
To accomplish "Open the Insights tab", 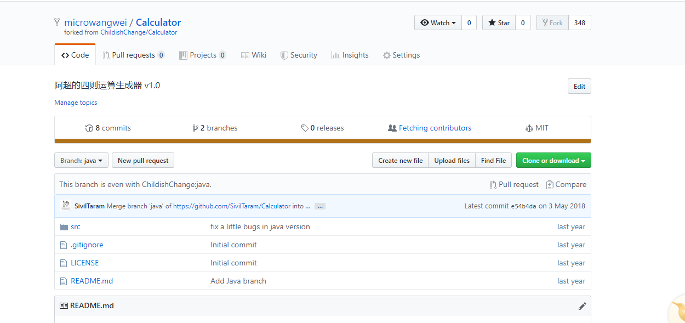I will 350,55.
